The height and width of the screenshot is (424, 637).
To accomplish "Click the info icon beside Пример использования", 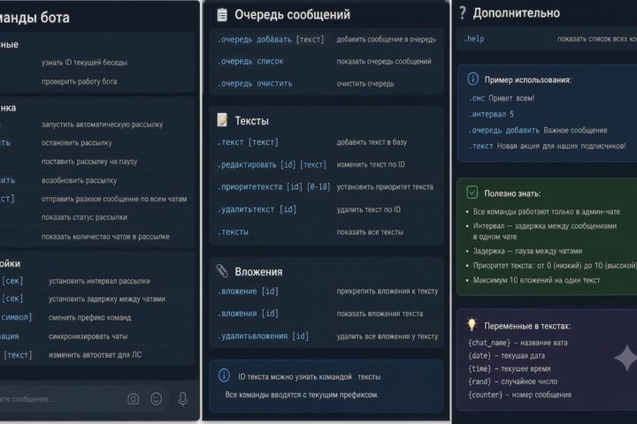I will pos(472,79).
